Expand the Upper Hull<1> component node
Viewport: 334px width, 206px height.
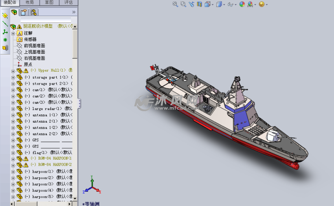pyautogui.click(x=13, y=71)
